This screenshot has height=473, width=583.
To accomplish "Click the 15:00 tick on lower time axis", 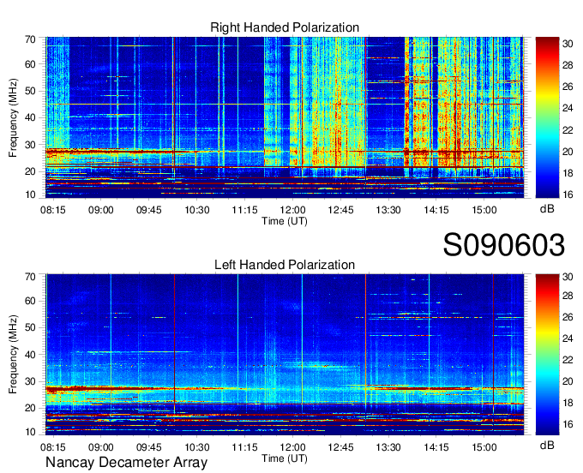I will tap(484, 447).
